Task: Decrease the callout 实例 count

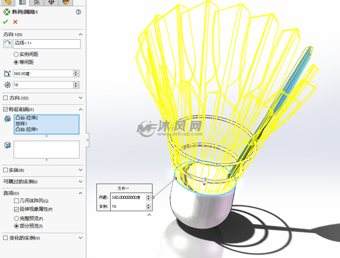Action: coord(148,208)
